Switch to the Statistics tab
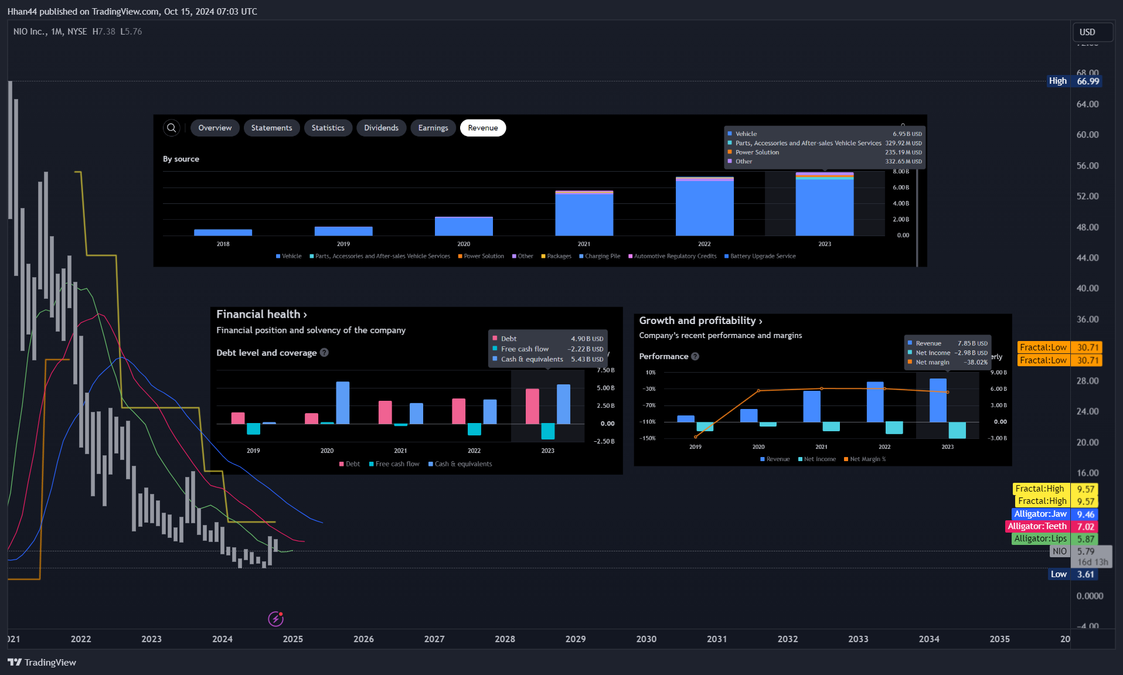1123x675 pixels. (x=328, y=128)
